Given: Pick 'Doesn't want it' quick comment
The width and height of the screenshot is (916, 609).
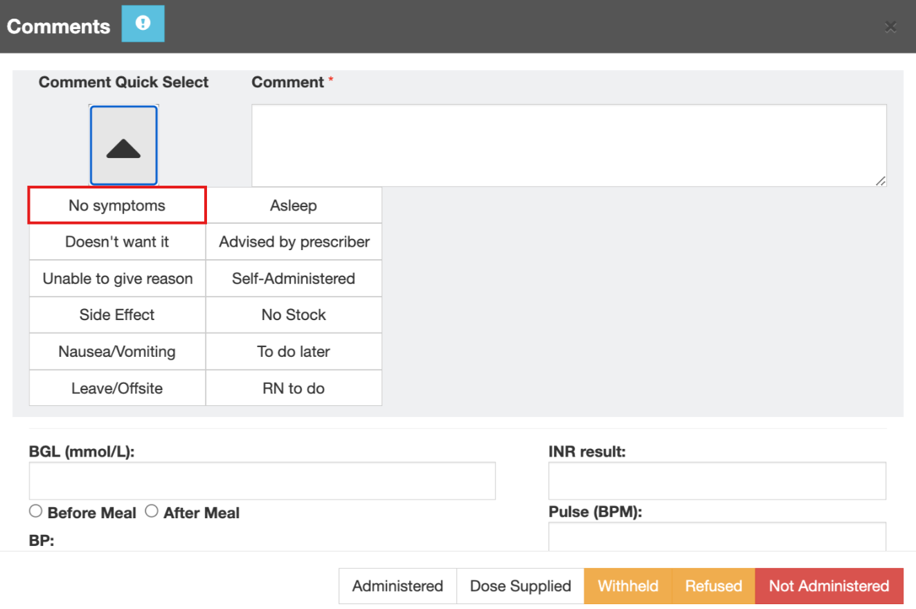Looking at the screenshot, I should 117,242.
